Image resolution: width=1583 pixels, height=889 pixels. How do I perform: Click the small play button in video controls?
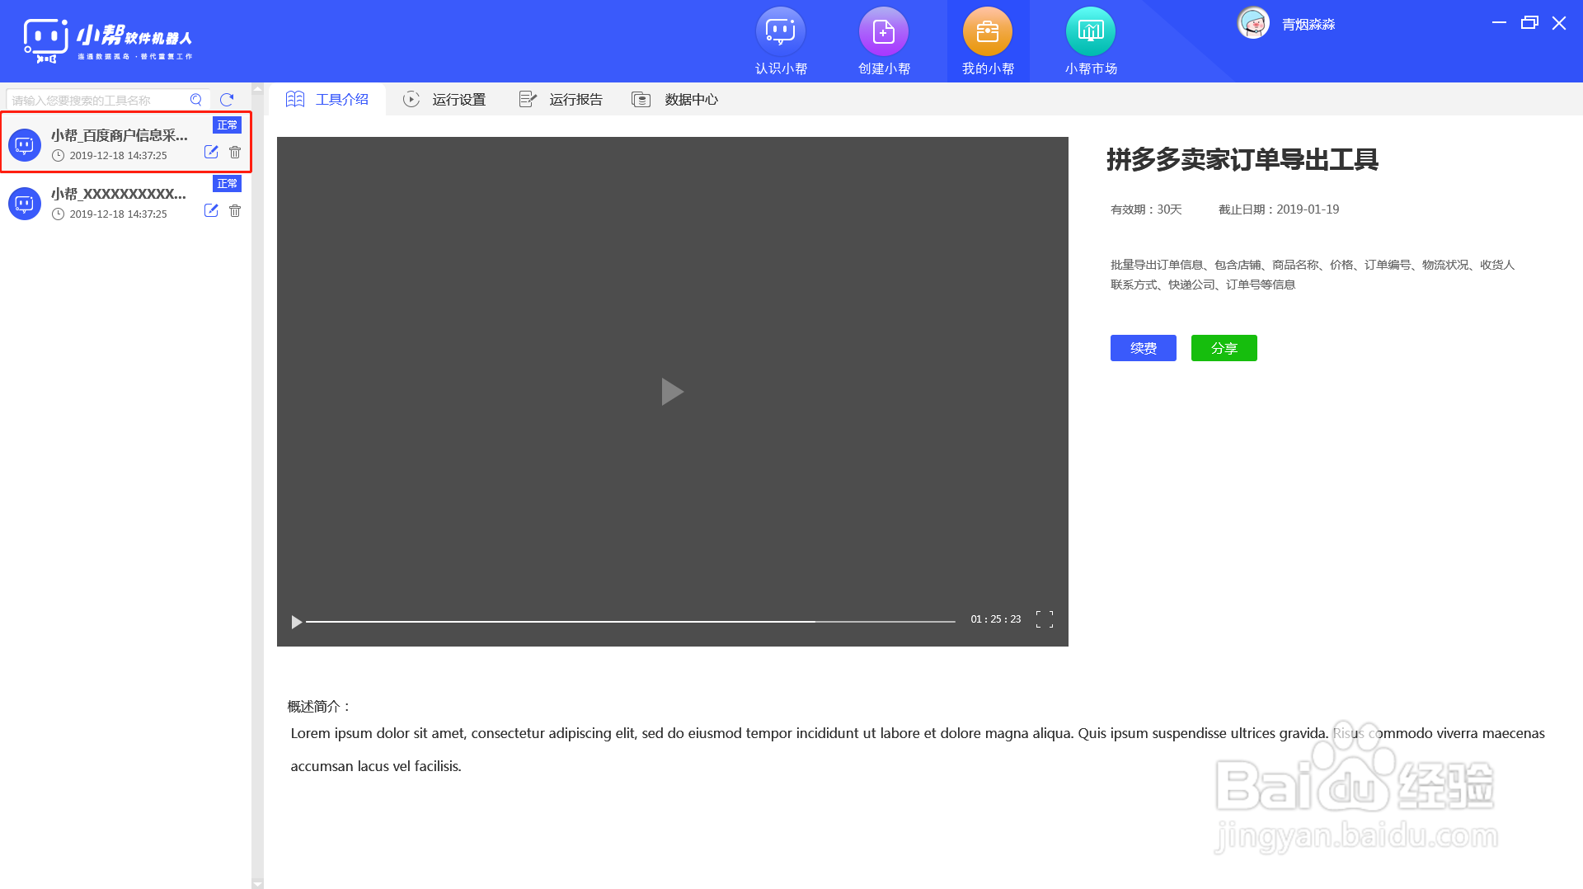tap(296, 622)
